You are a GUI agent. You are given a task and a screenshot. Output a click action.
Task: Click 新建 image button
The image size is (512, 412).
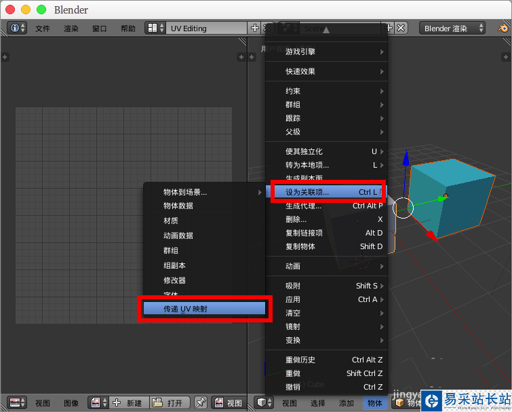(x=130, y=403)
